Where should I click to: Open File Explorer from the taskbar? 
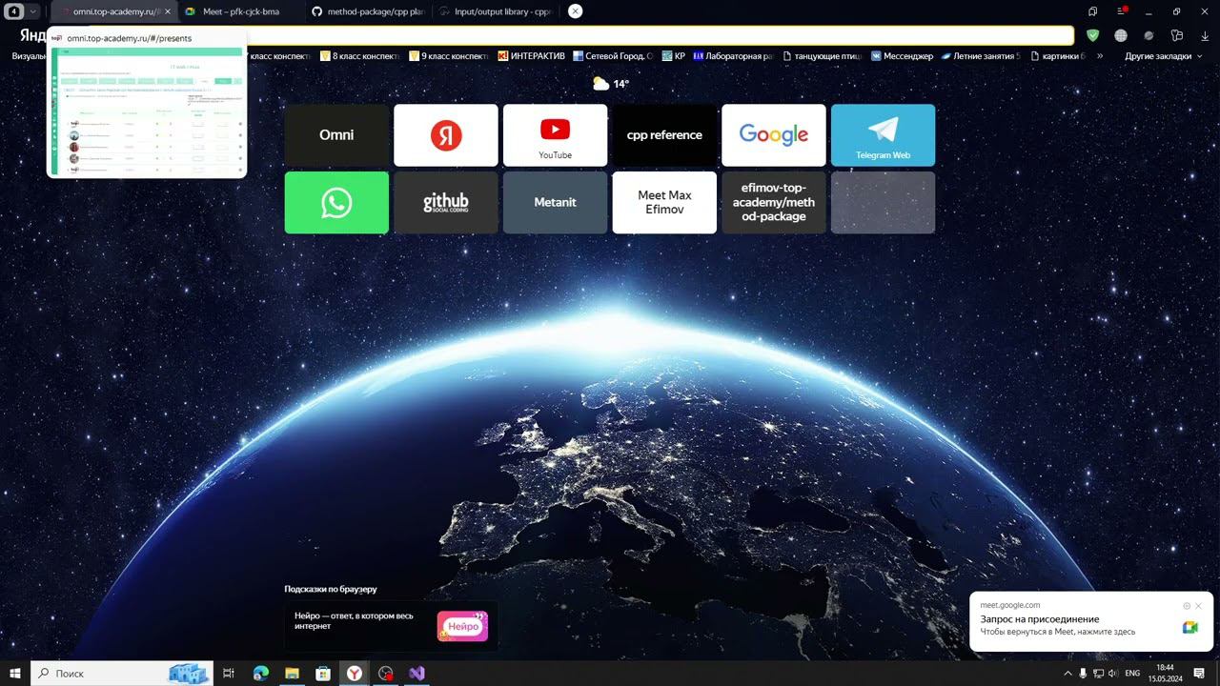tap(292, 674)
